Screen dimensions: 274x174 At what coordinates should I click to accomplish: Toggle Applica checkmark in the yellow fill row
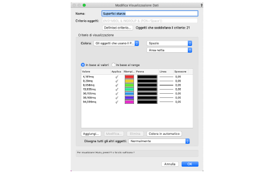point(117,81)
